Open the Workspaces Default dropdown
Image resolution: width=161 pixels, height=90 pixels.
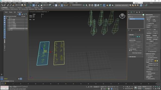(x=155, y=3)
